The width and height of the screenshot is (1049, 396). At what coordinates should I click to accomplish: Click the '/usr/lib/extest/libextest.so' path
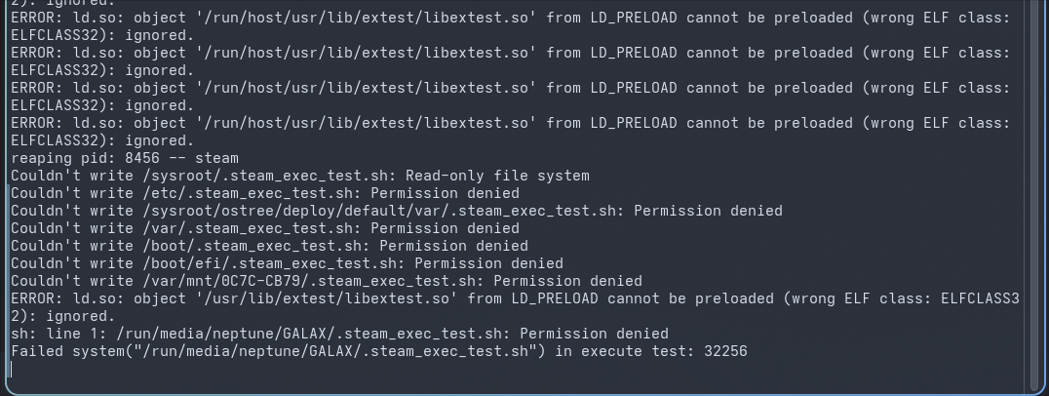(x=319, y=298)
